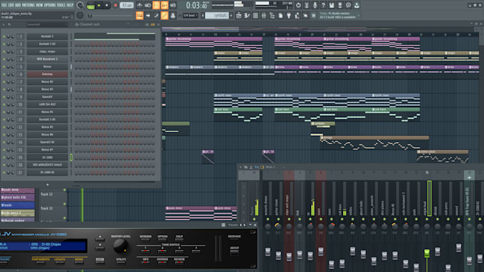This screenshot has height=272, width=484.
Task: Select the BFR Bassdrum 1 channel button
Action: click(x=47, y=59)
